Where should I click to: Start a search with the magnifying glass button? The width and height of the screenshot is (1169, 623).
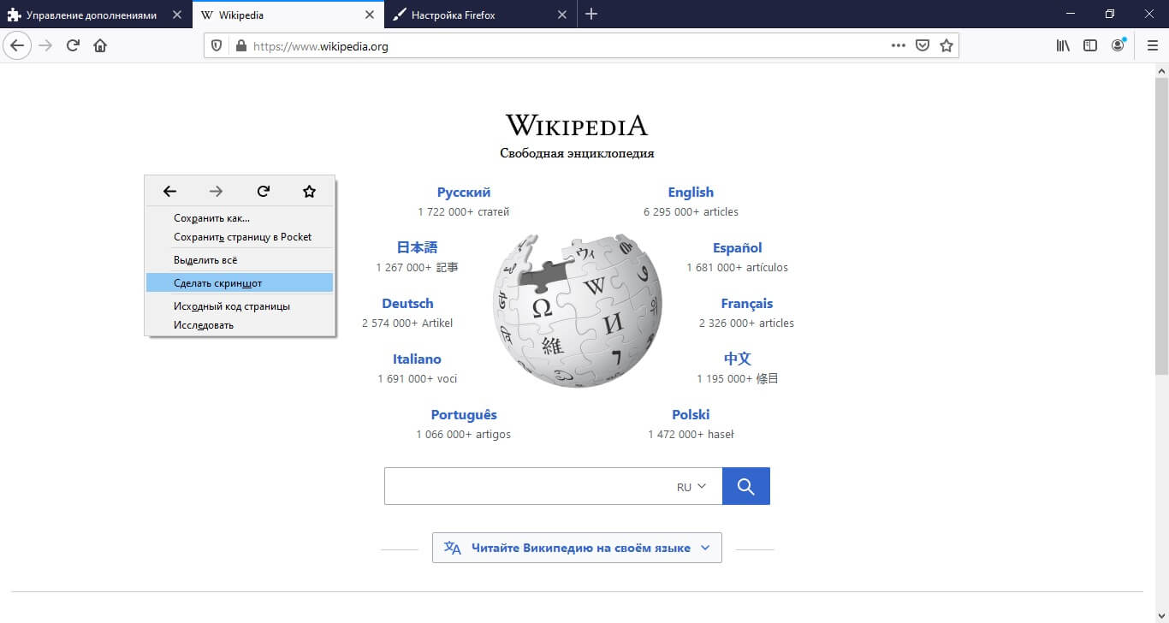coord(745,485)
